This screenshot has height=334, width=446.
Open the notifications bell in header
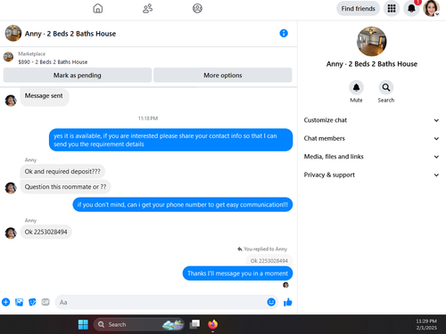411,9
